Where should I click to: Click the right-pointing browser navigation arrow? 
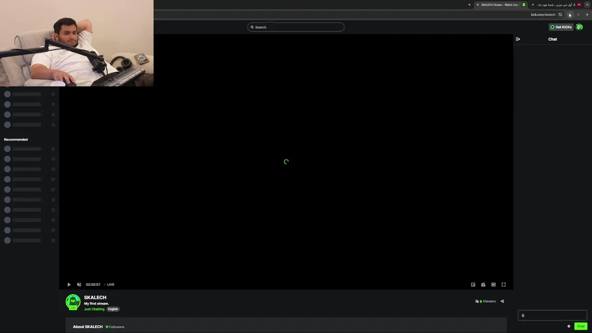pos(586,15)
